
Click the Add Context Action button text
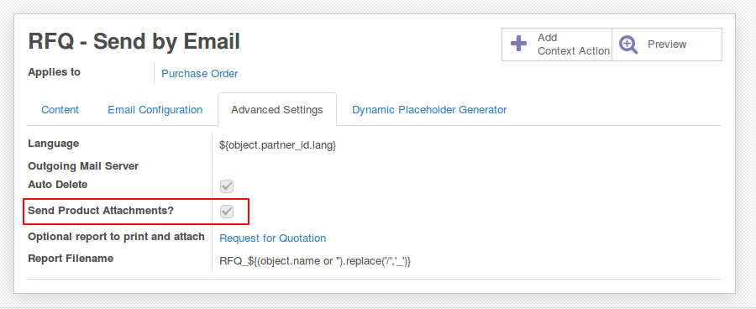(574, 45)
